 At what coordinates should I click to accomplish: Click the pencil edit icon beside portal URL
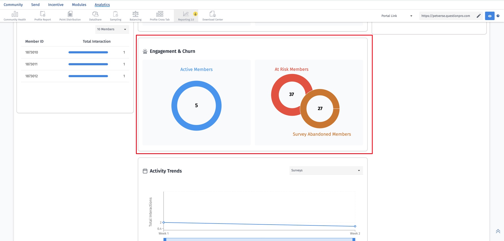pyautogui.click(x=479, y=16)
